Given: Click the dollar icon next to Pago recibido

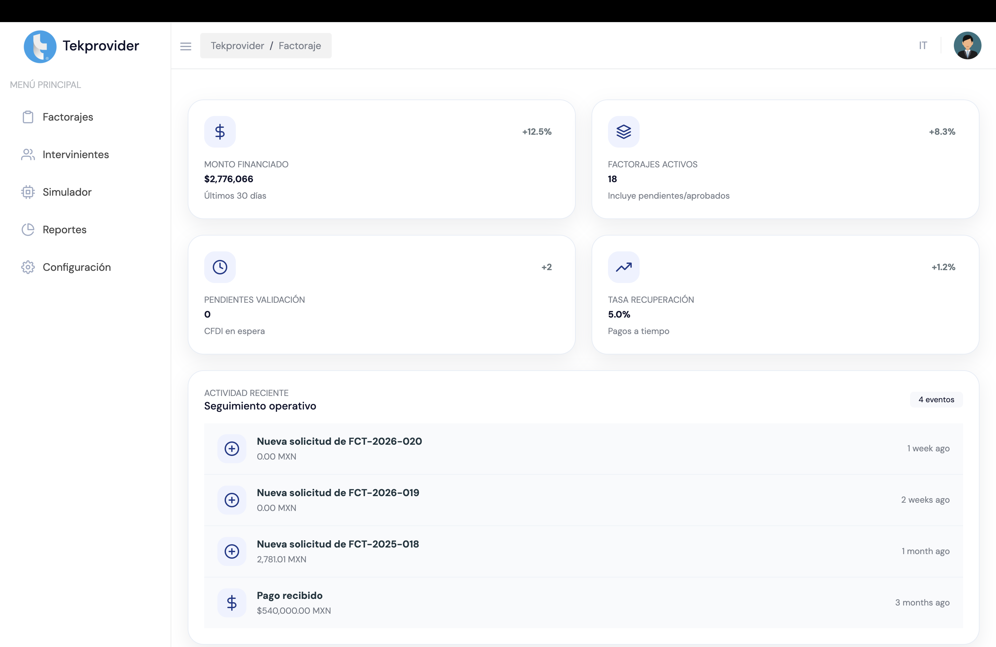Looking at the screenshot, I should tap(232, 603).
